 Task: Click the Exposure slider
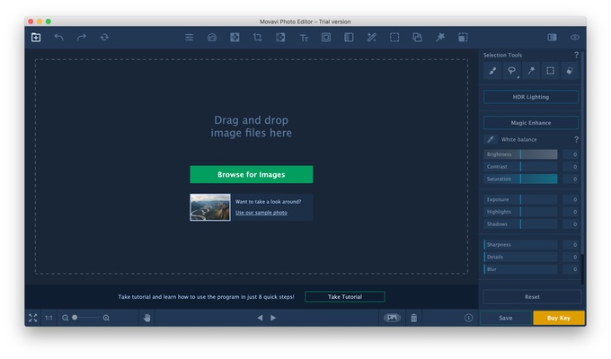pos(520,200)
